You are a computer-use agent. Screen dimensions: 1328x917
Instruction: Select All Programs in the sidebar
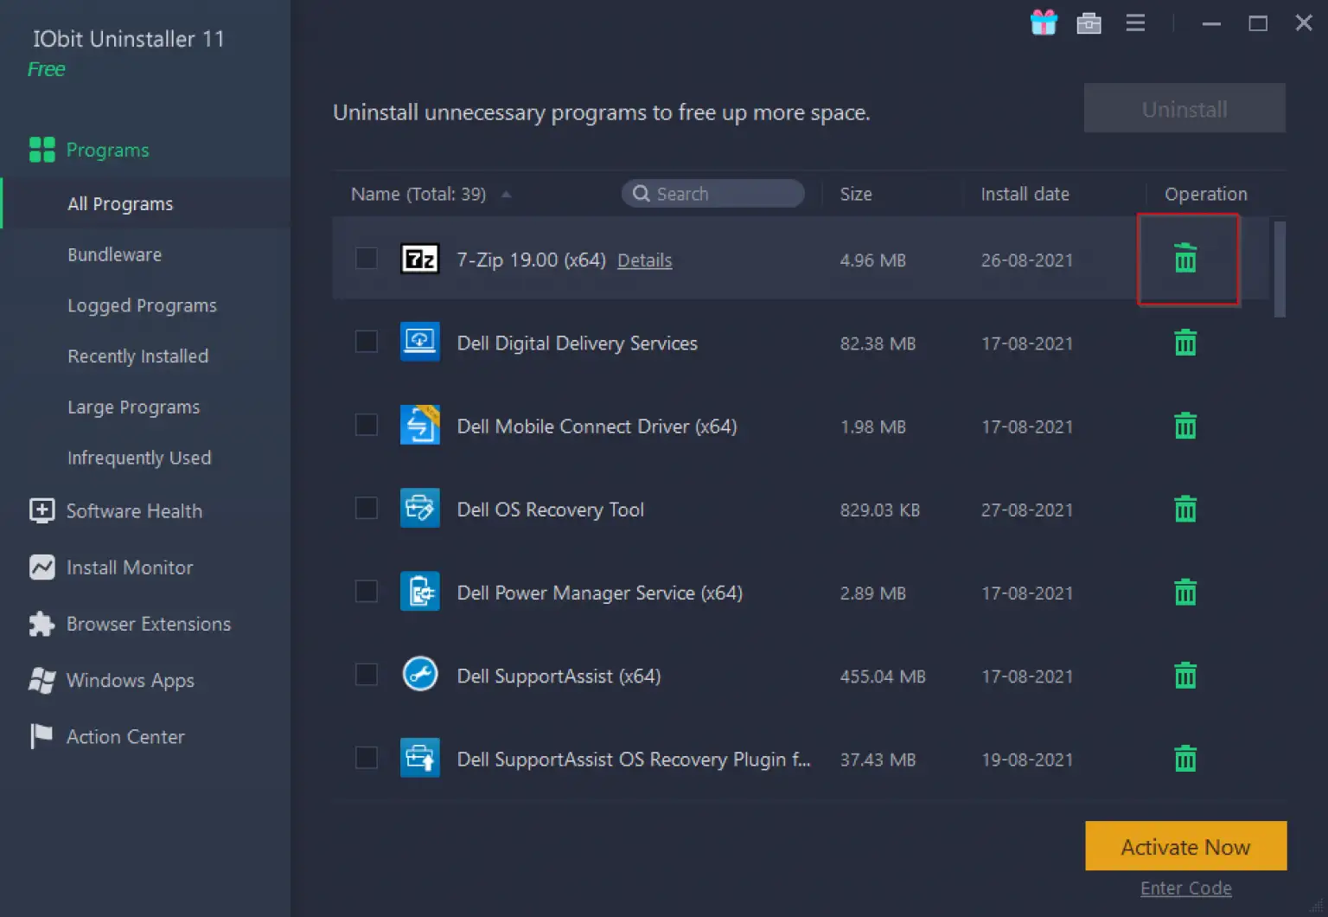click(x=145, y=203)
